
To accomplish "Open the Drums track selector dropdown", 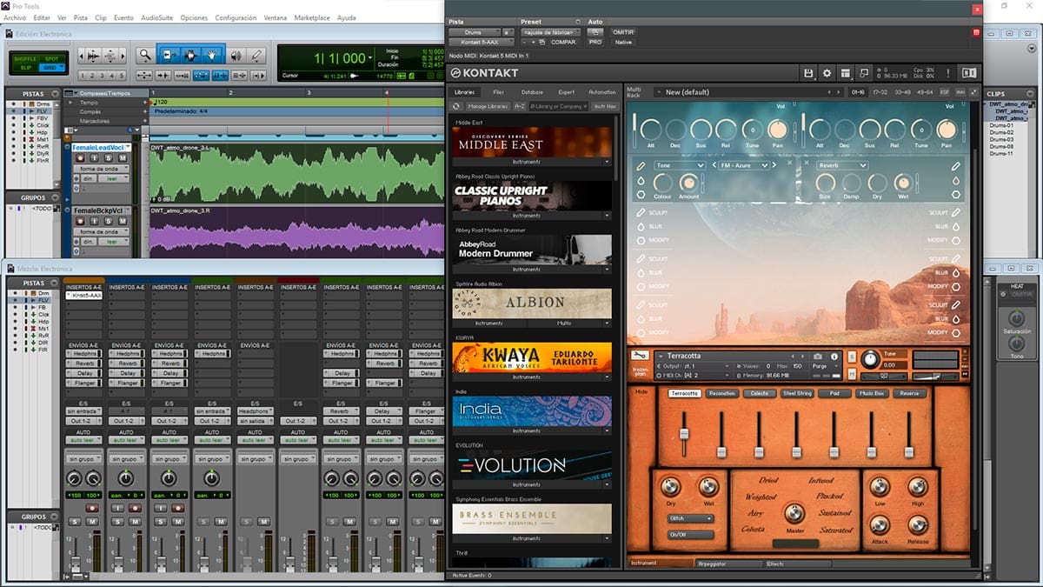I will [x=475, y=32].
